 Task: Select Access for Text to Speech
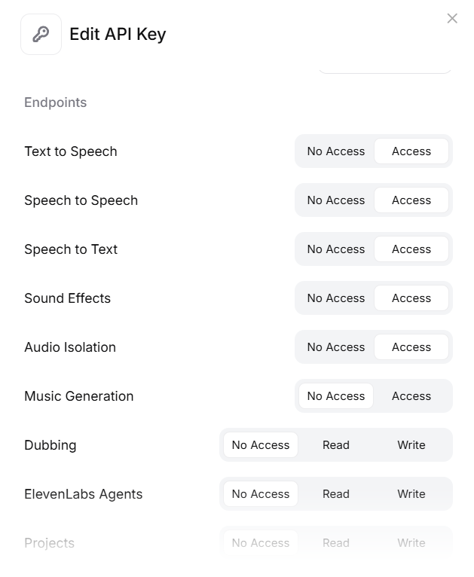click(411, 151)
